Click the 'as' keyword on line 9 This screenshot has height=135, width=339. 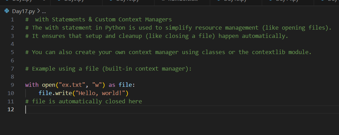click(x=112, y=85)
